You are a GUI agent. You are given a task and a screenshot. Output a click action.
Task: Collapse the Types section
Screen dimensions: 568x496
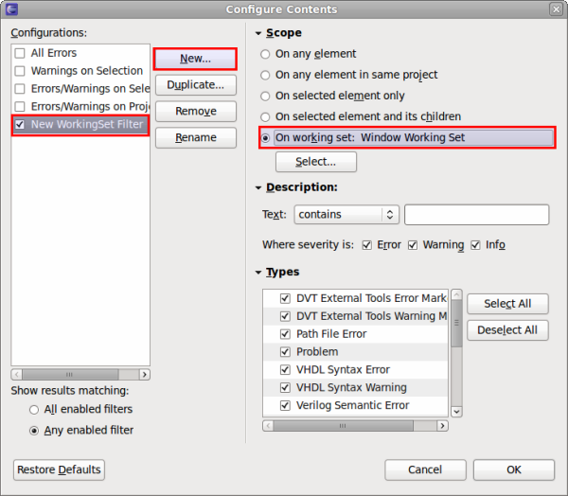pyautogui.click(x=258, y=273)
